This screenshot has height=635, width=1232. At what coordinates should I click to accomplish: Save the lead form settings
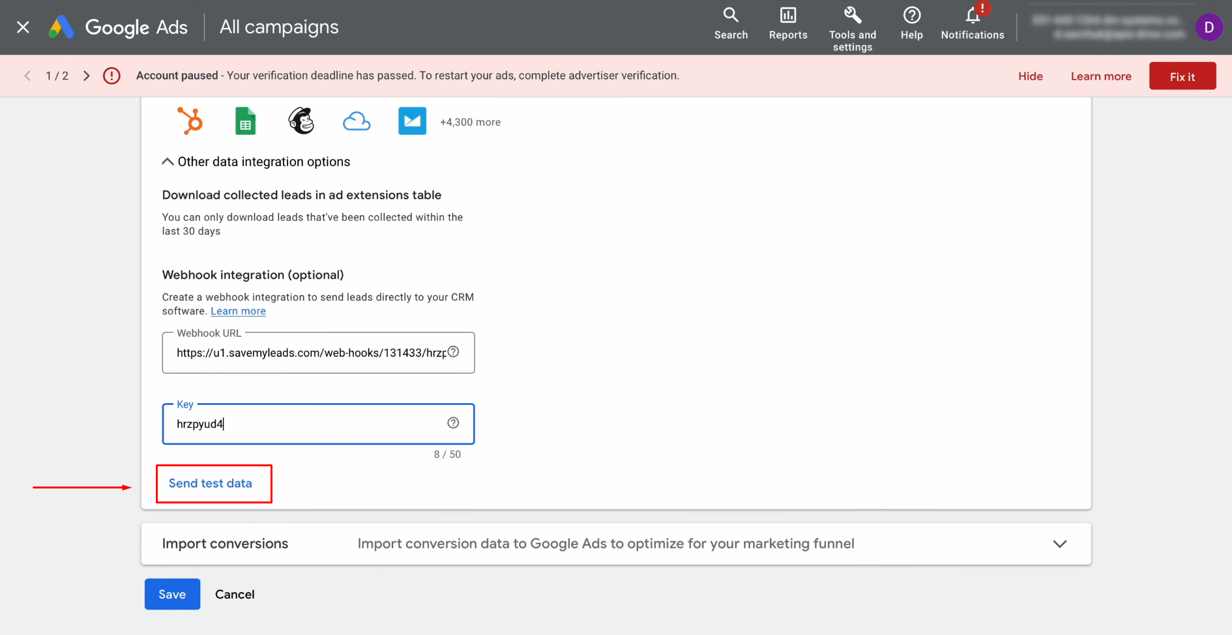tap(172, 594)
